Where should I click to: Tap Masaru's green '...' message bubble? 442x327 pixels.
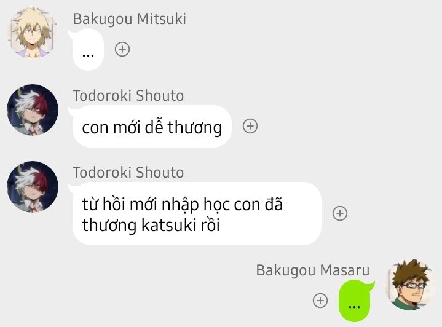pyautogui.click(x=357, y=301)
